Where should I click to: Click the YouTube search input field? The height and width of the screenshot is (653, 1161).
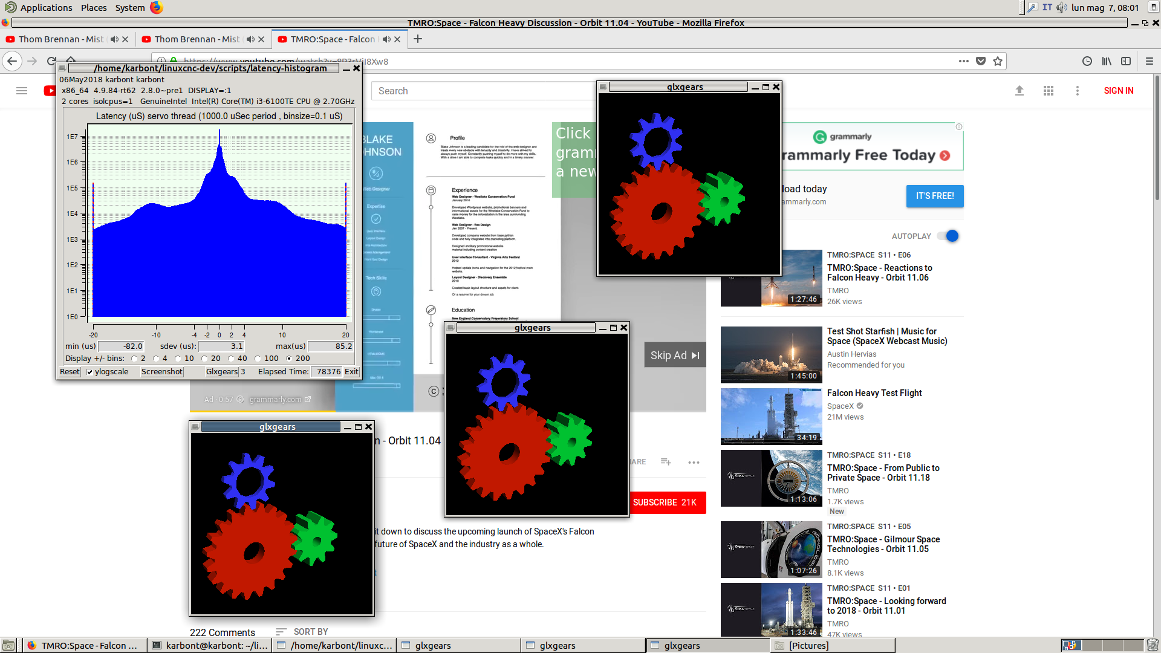(484, 91)
